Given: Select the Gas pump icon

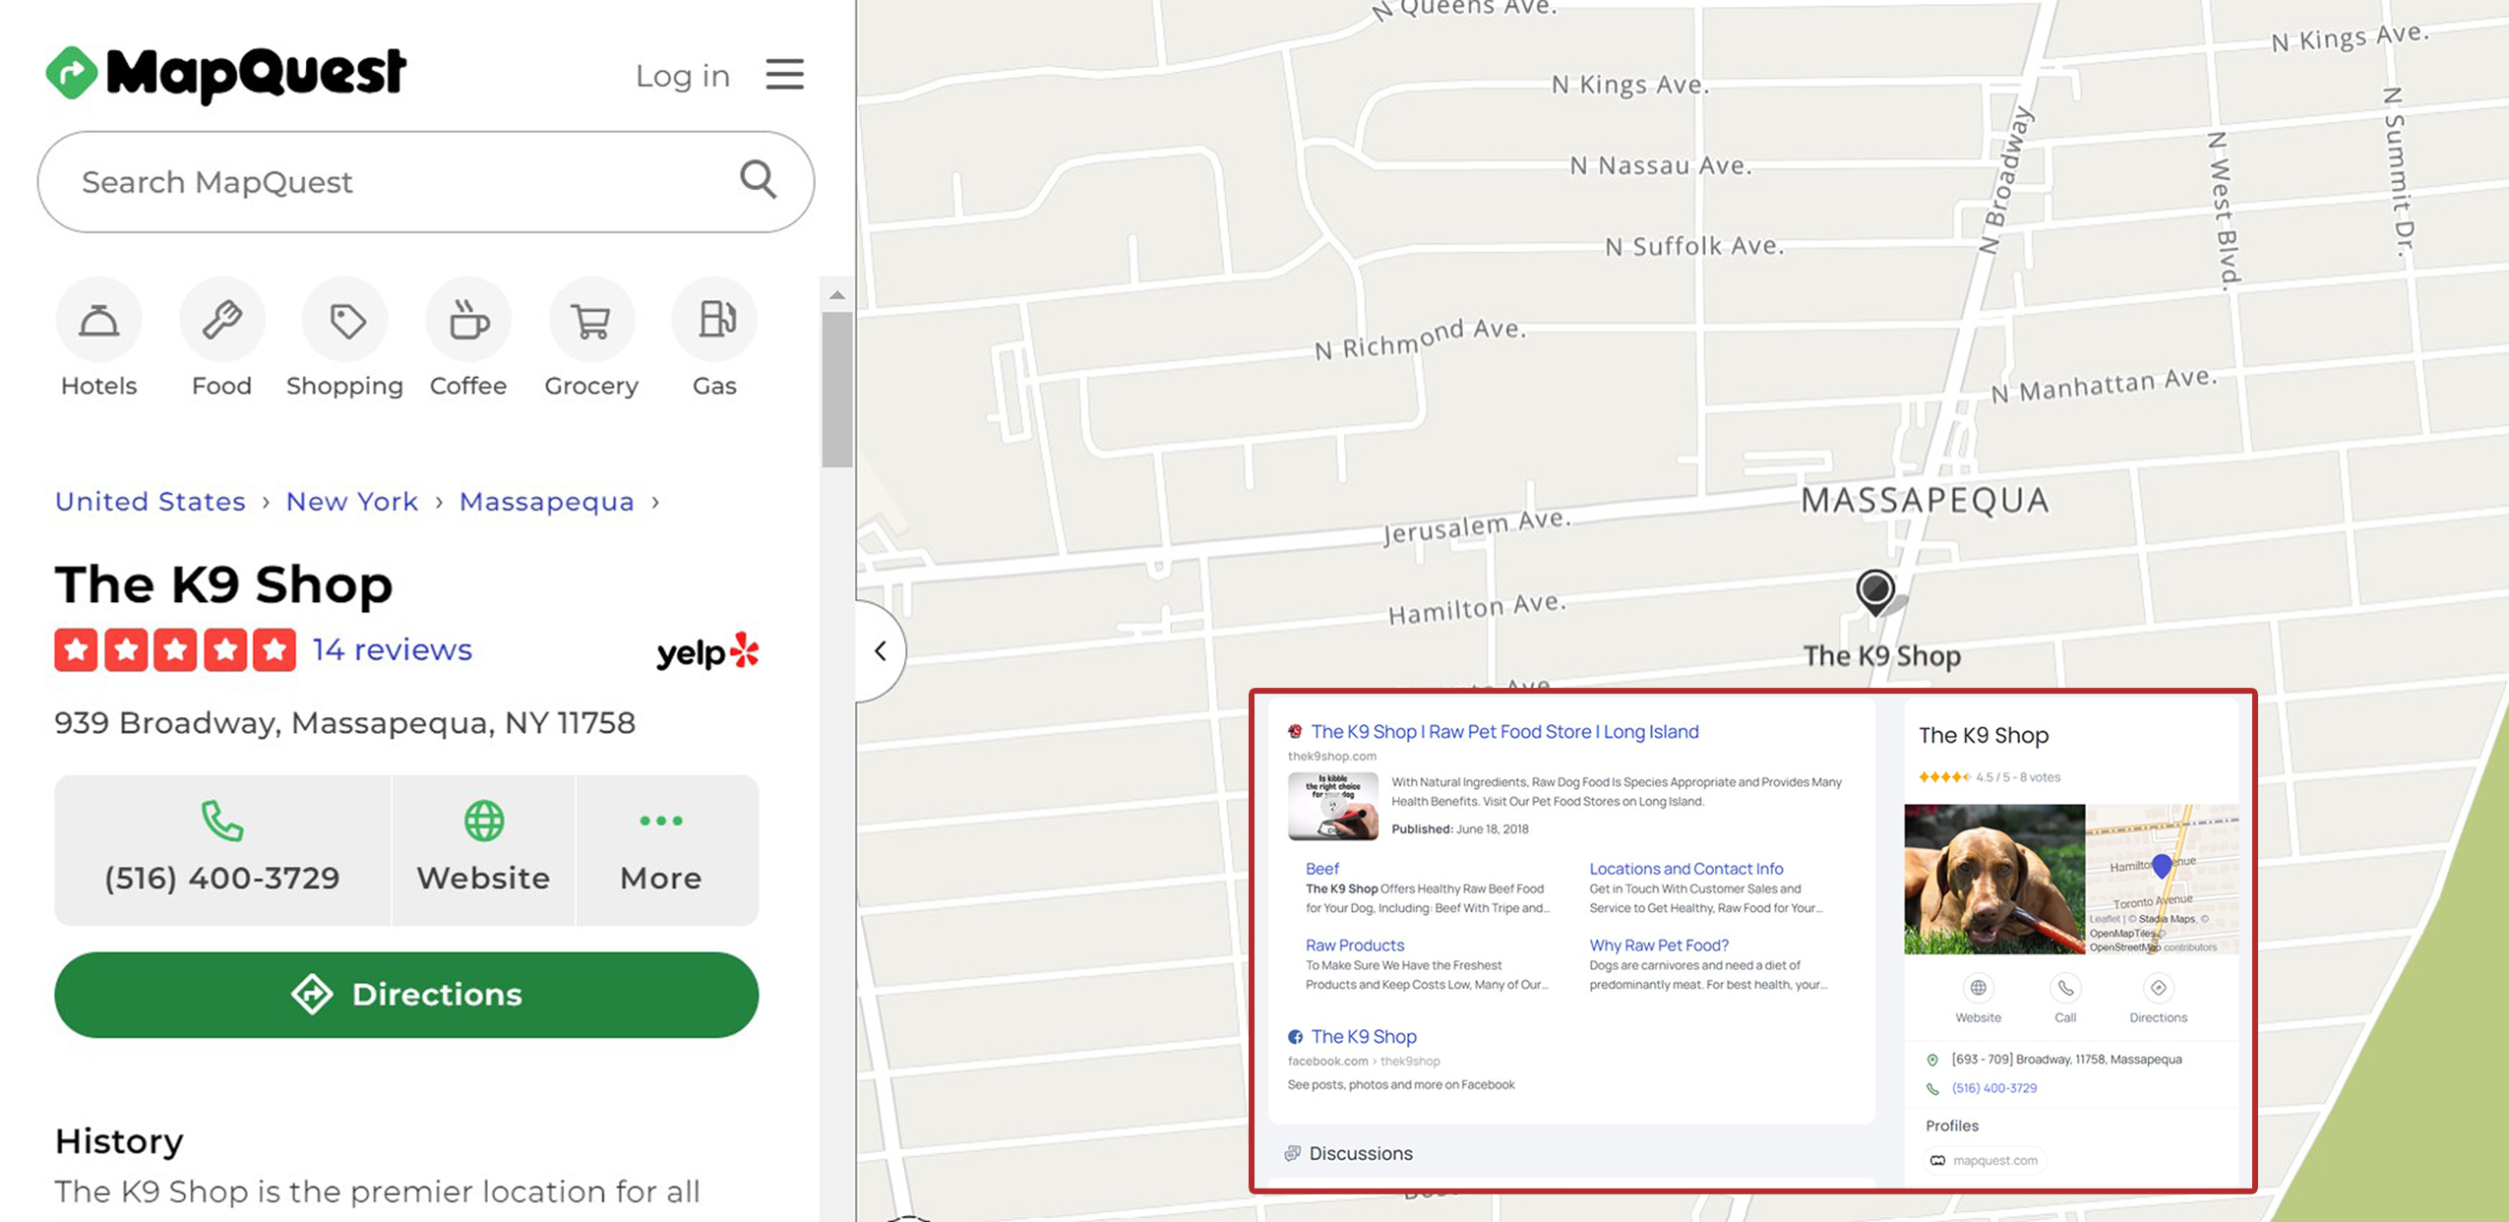Looking at the screenshot, I should (x=715, y=321).
